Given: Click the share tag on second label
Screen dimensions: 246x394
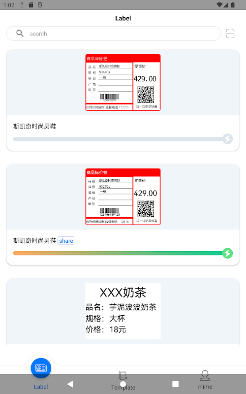Looking at the screenshot, I should pos(66,241).
